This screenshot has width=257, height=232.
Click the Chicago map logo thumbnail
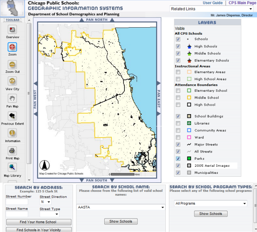pos(12,8)
